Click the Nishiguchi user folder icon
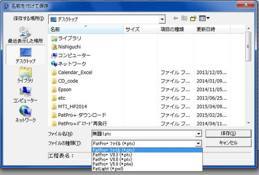Screen dimensions: 259x175 (54, 47)
